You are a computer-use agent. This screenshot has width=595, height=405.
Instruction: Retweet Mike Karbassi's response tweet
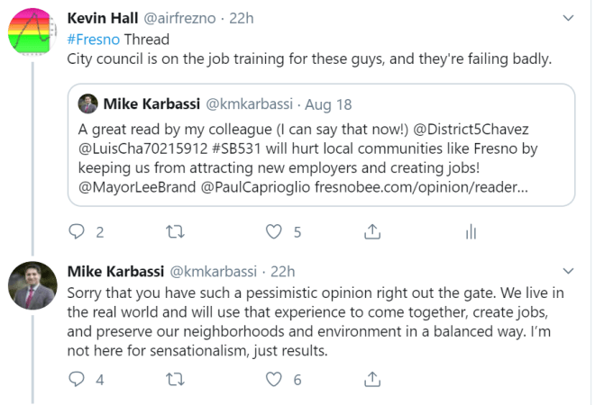tap(177, 380)
